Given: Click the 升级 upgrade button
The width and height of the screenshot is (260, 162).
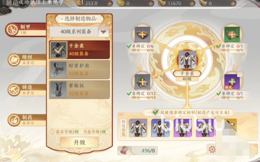Looking at the screenshot, I should coord(79,142).
